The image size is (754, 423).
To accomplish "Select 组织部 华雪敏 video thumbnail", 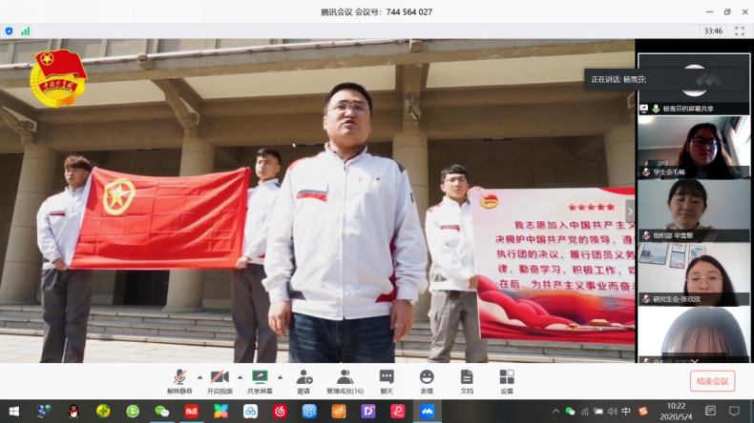I will 694,211.
